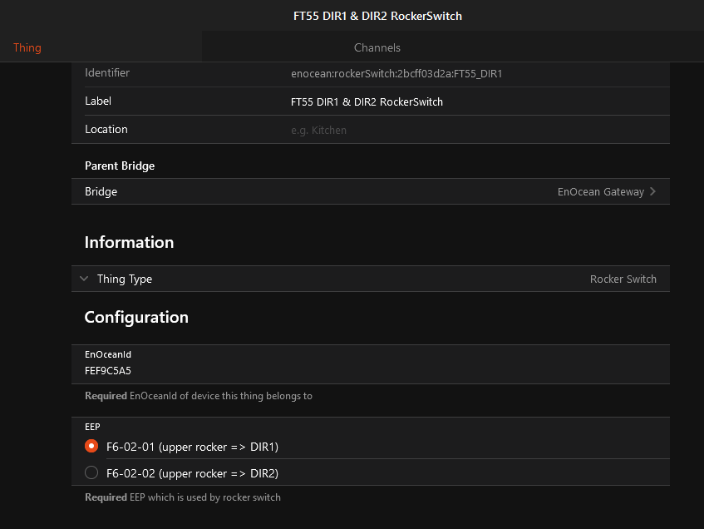Image resolution: width=704 pixels, height=529 pixels.
Task: Click the Bridge row label
Action: (x=101, y=191)
